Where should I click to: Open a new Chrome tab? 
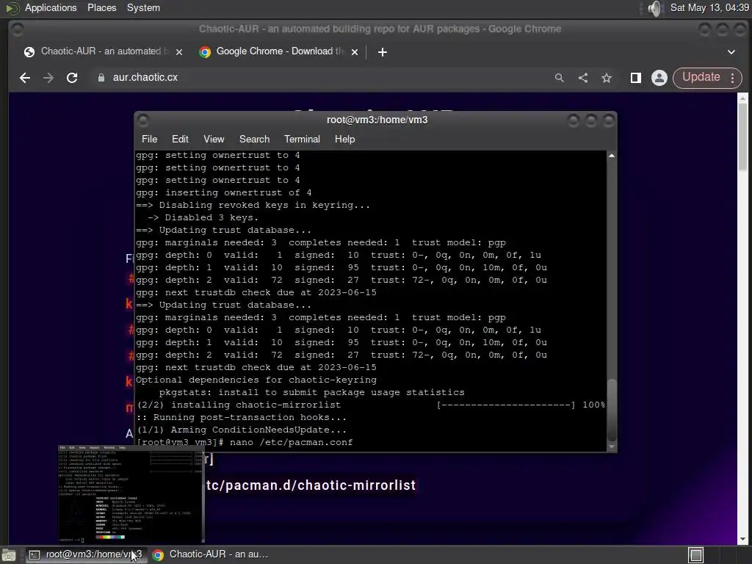(x=382, y=52)
